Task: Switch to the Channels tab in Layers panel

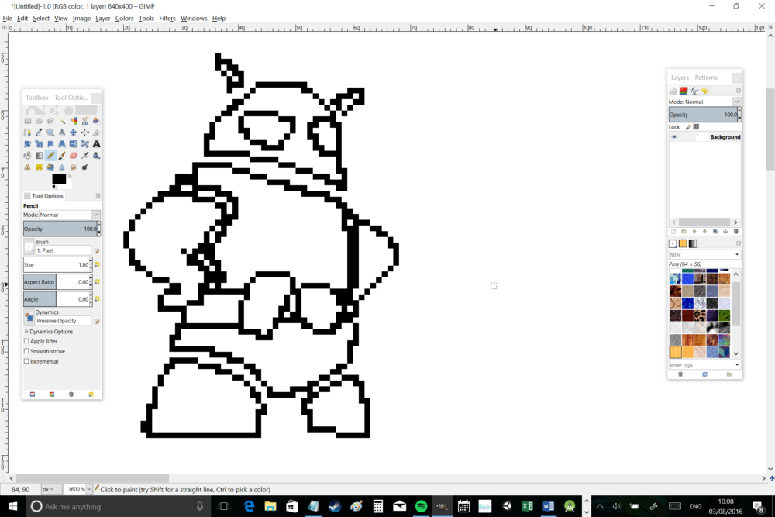Action: [x=684, y=91]
